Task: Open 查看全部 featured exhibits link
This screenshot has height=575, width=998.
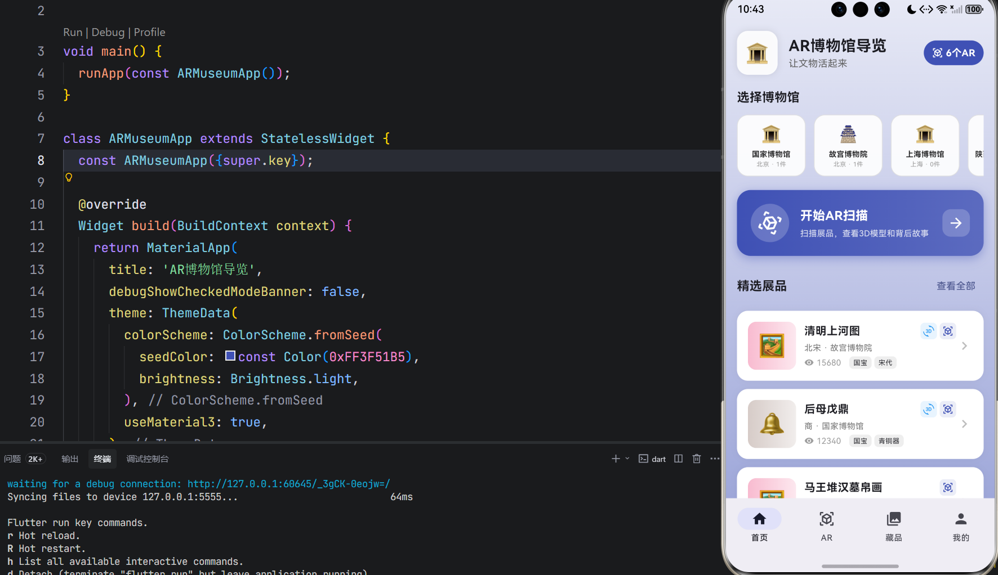Action: tap(956, 286)
